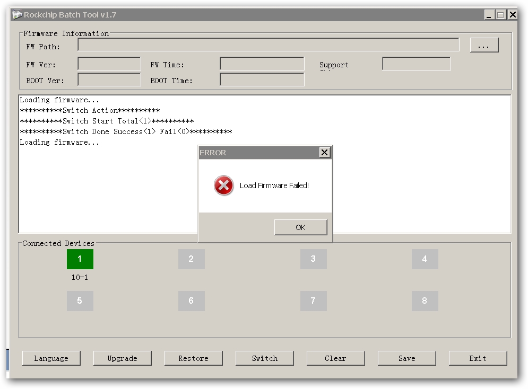
Task: Click the FW Time field
Action: 262,64
